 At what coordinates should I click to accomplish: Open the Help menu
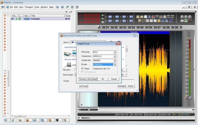click(x=51, y=7)
